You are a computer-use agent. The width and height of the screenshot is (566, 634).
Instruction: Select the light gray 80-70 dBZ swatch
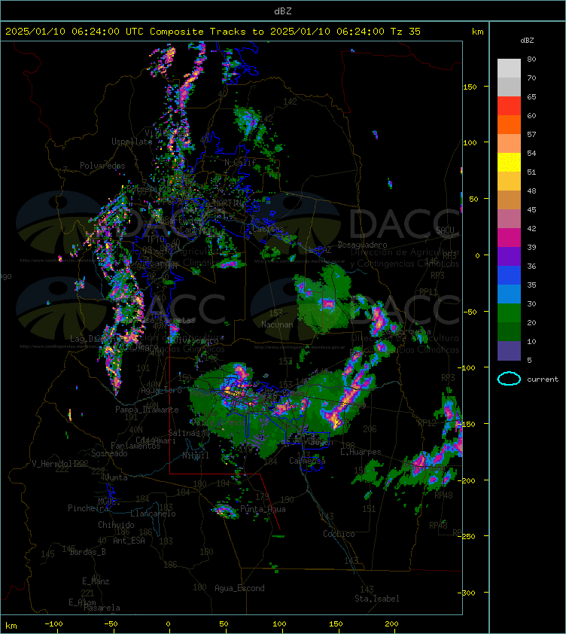[x=509, y=69]
